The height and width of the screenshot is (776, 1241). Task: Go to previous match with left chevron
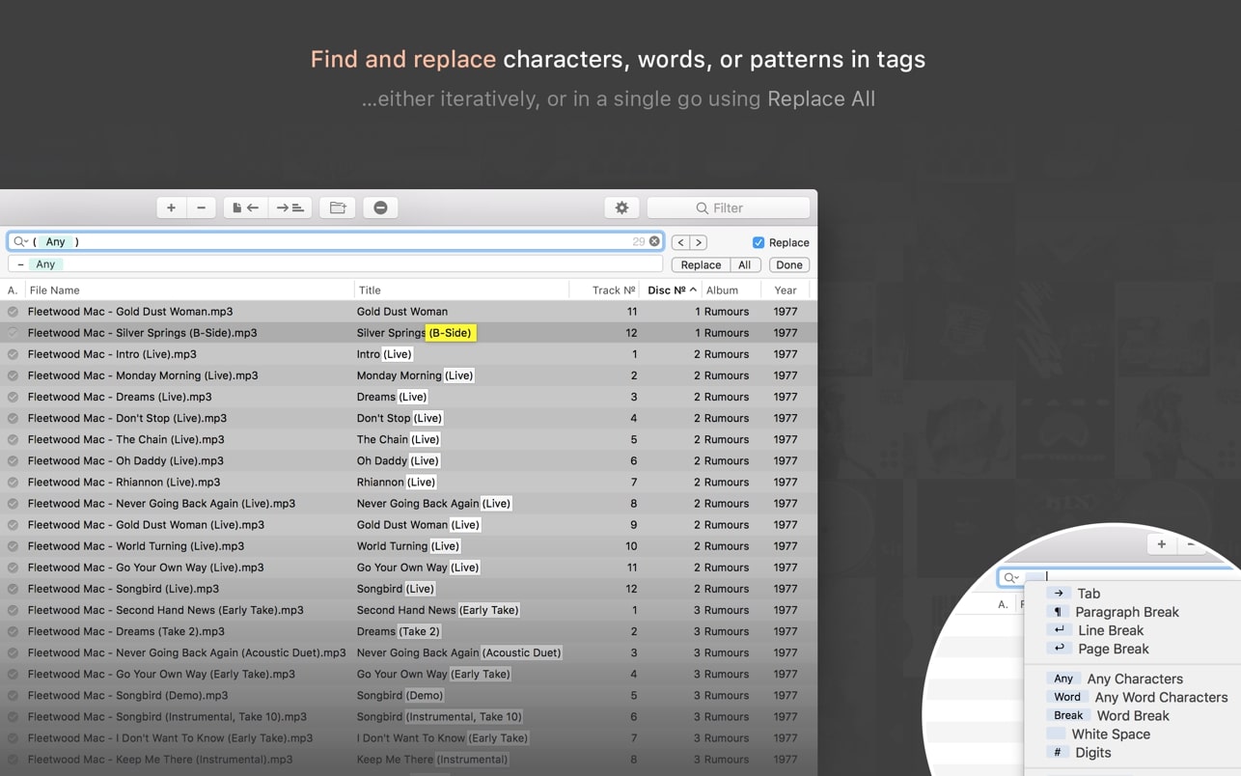pyautogui.click(x=680, y=242)
